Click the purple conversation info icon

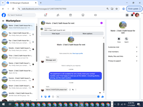point(102,23)
